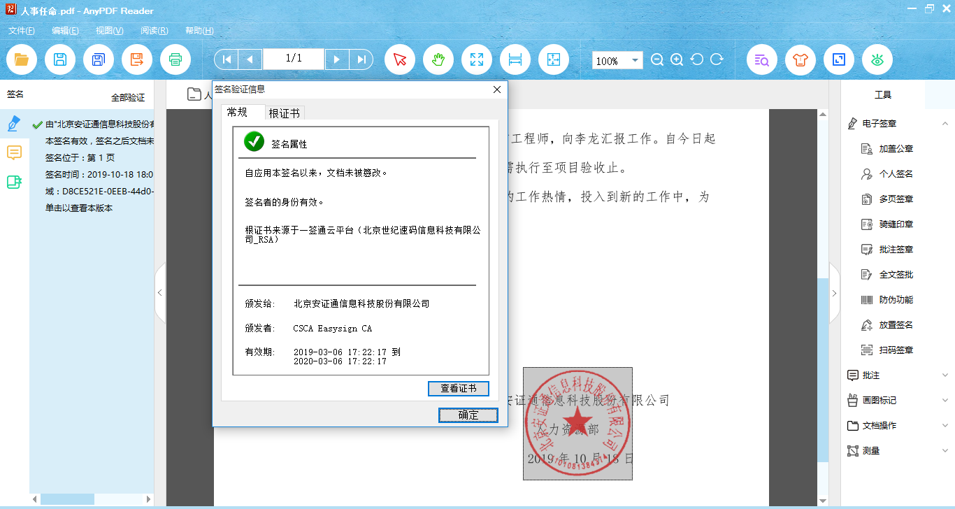Viewport: 955px width, 509px height.
Task: Expand the 批注 tools section
Action: coord(945,375)
